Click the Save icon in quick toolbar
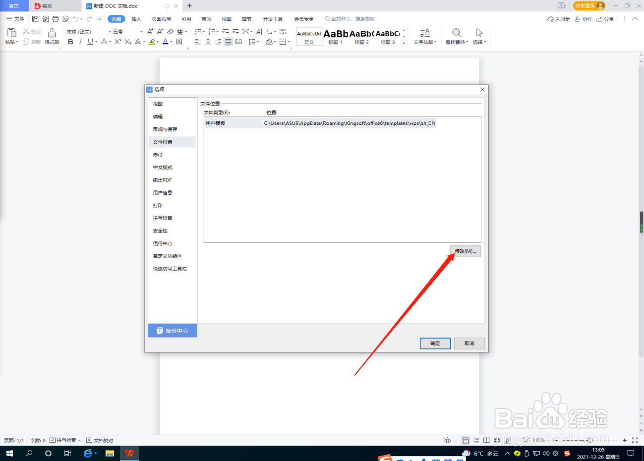The height and width of the screenshot is (461, 644). [x=35, y=19]
